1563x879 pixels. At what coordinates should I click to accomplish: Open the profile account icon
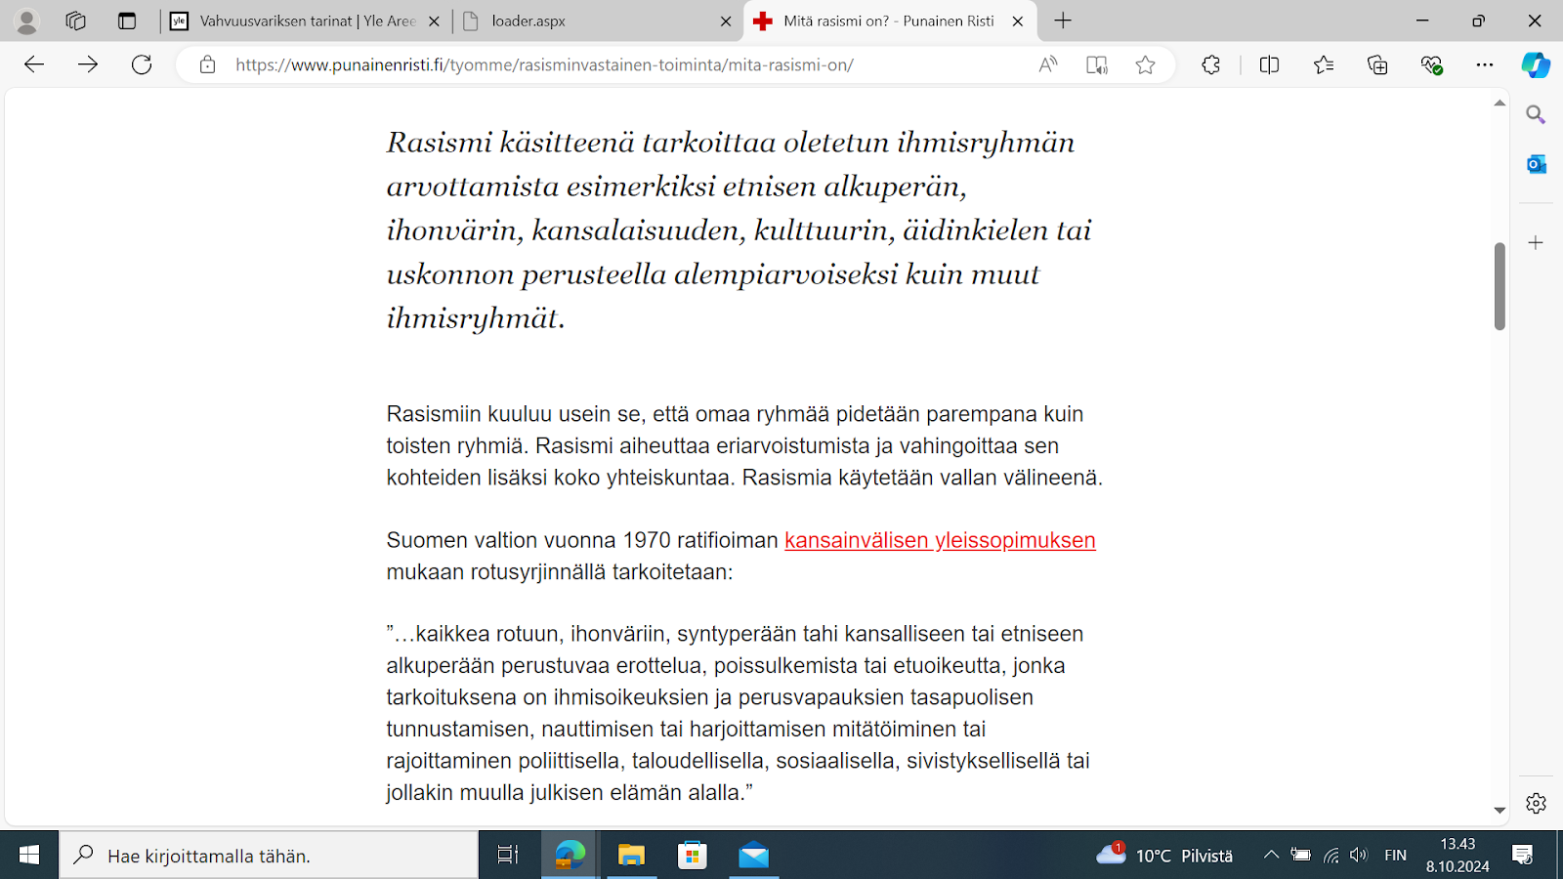coord(27,21)
